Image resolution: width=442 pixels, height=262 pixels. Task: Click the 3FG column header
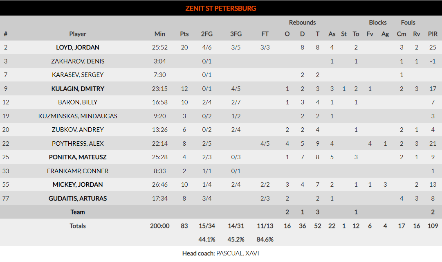pyautogui.click(x=236, y=34)
